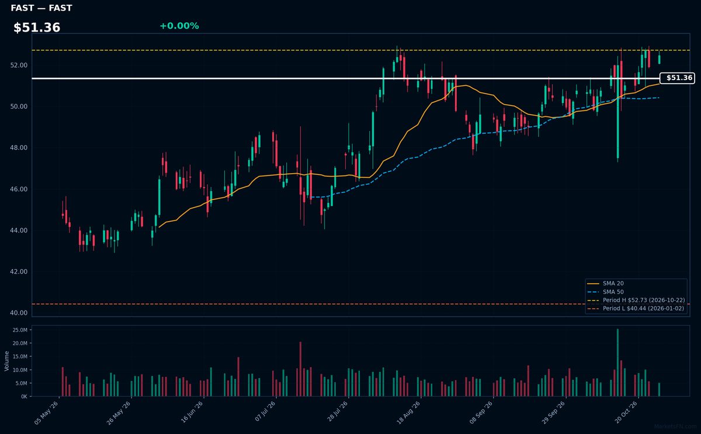The width and height of the screenshot is (701, 434).
Task: Click the 05 May '26 date label
Action: point(47,413)
